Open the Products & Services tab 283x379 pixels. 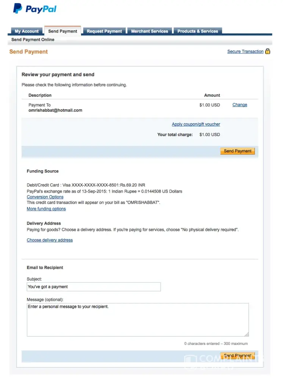[x=197, y=31]
